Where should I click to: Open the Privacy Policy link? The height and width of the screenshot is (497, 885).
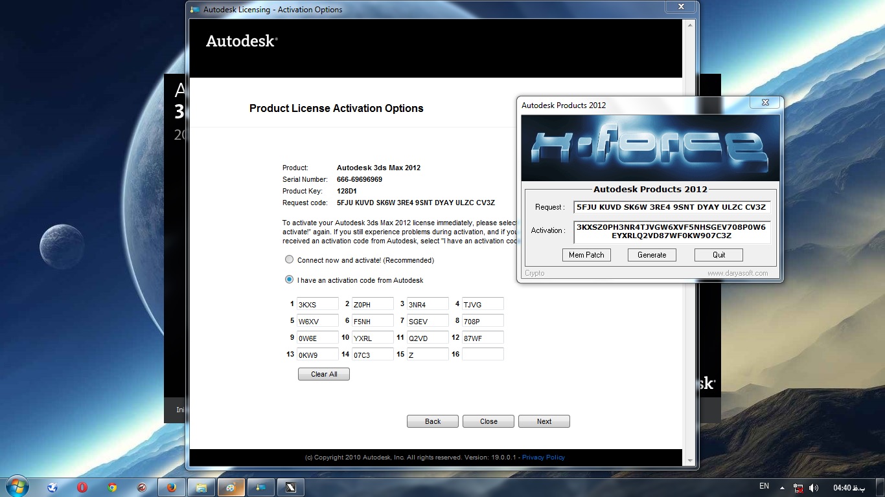pos(544,458)
